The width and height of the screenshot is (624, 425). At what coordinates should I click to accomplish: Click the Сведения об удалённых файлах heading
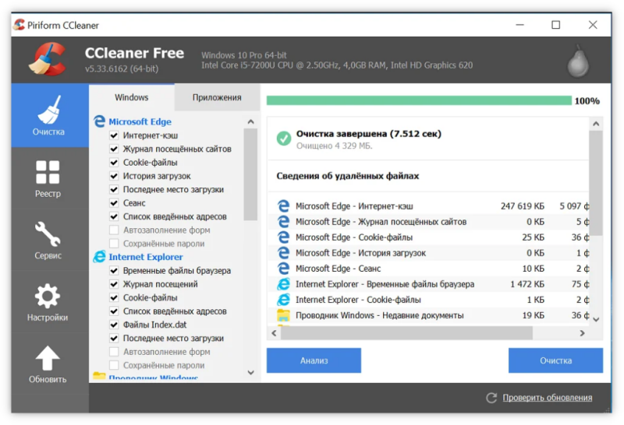tap(347, 176)
